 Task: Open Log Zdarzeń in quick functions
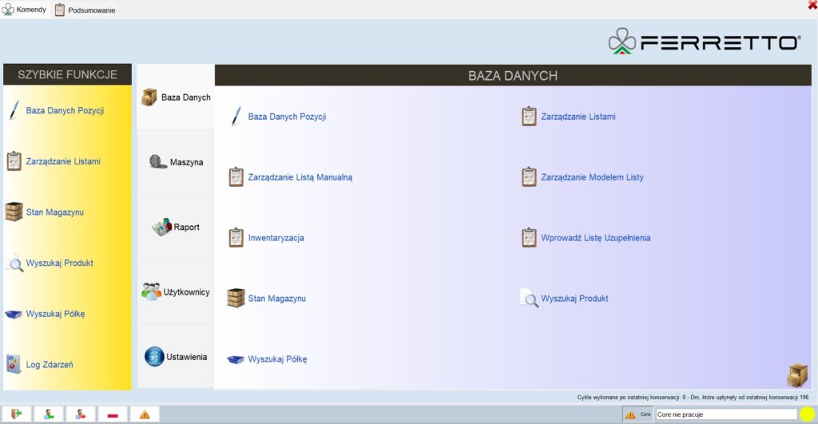tap(50, 365)
